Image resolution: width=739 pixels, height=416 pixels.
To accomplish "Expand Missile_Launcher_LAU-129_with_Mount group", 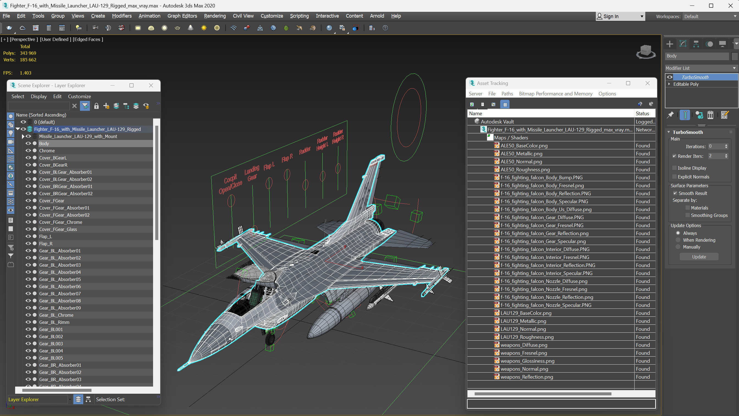I will coord(23,136).
